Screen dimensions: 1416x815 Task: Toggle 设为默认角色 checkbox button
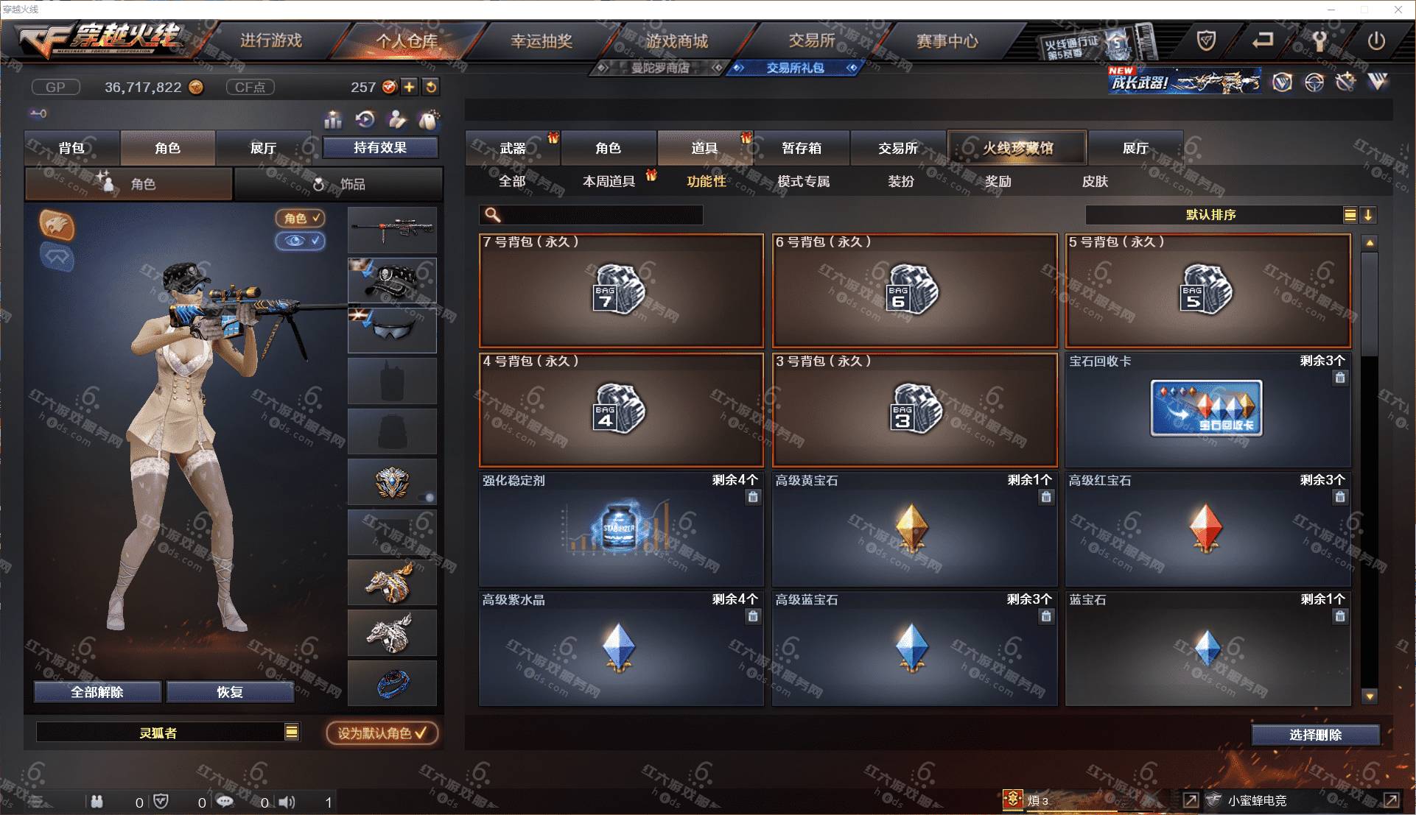tap(382, 733)
